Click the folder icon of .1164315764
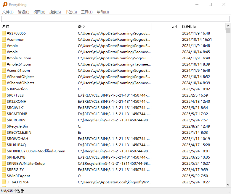 [x=4, y=182]
